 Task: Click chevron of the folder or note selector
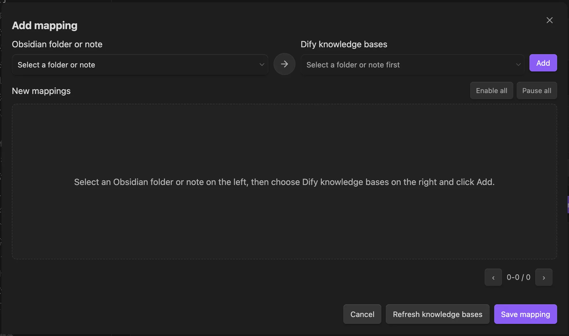[x=262, y=65]
